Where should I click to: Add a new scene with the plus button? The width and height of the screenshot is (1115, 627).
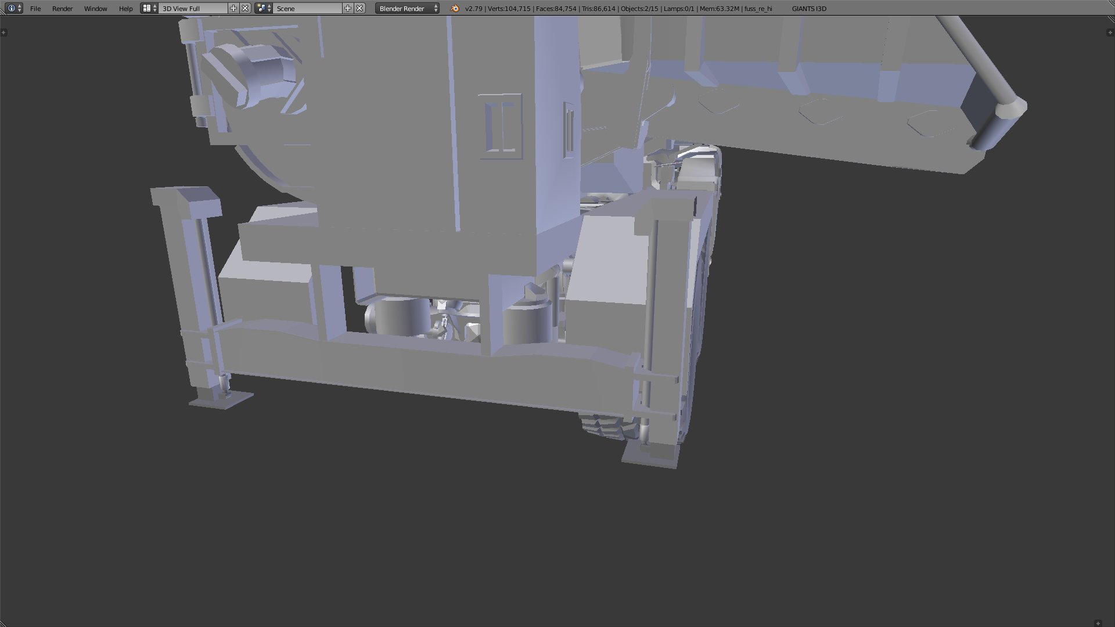[347, 8]
